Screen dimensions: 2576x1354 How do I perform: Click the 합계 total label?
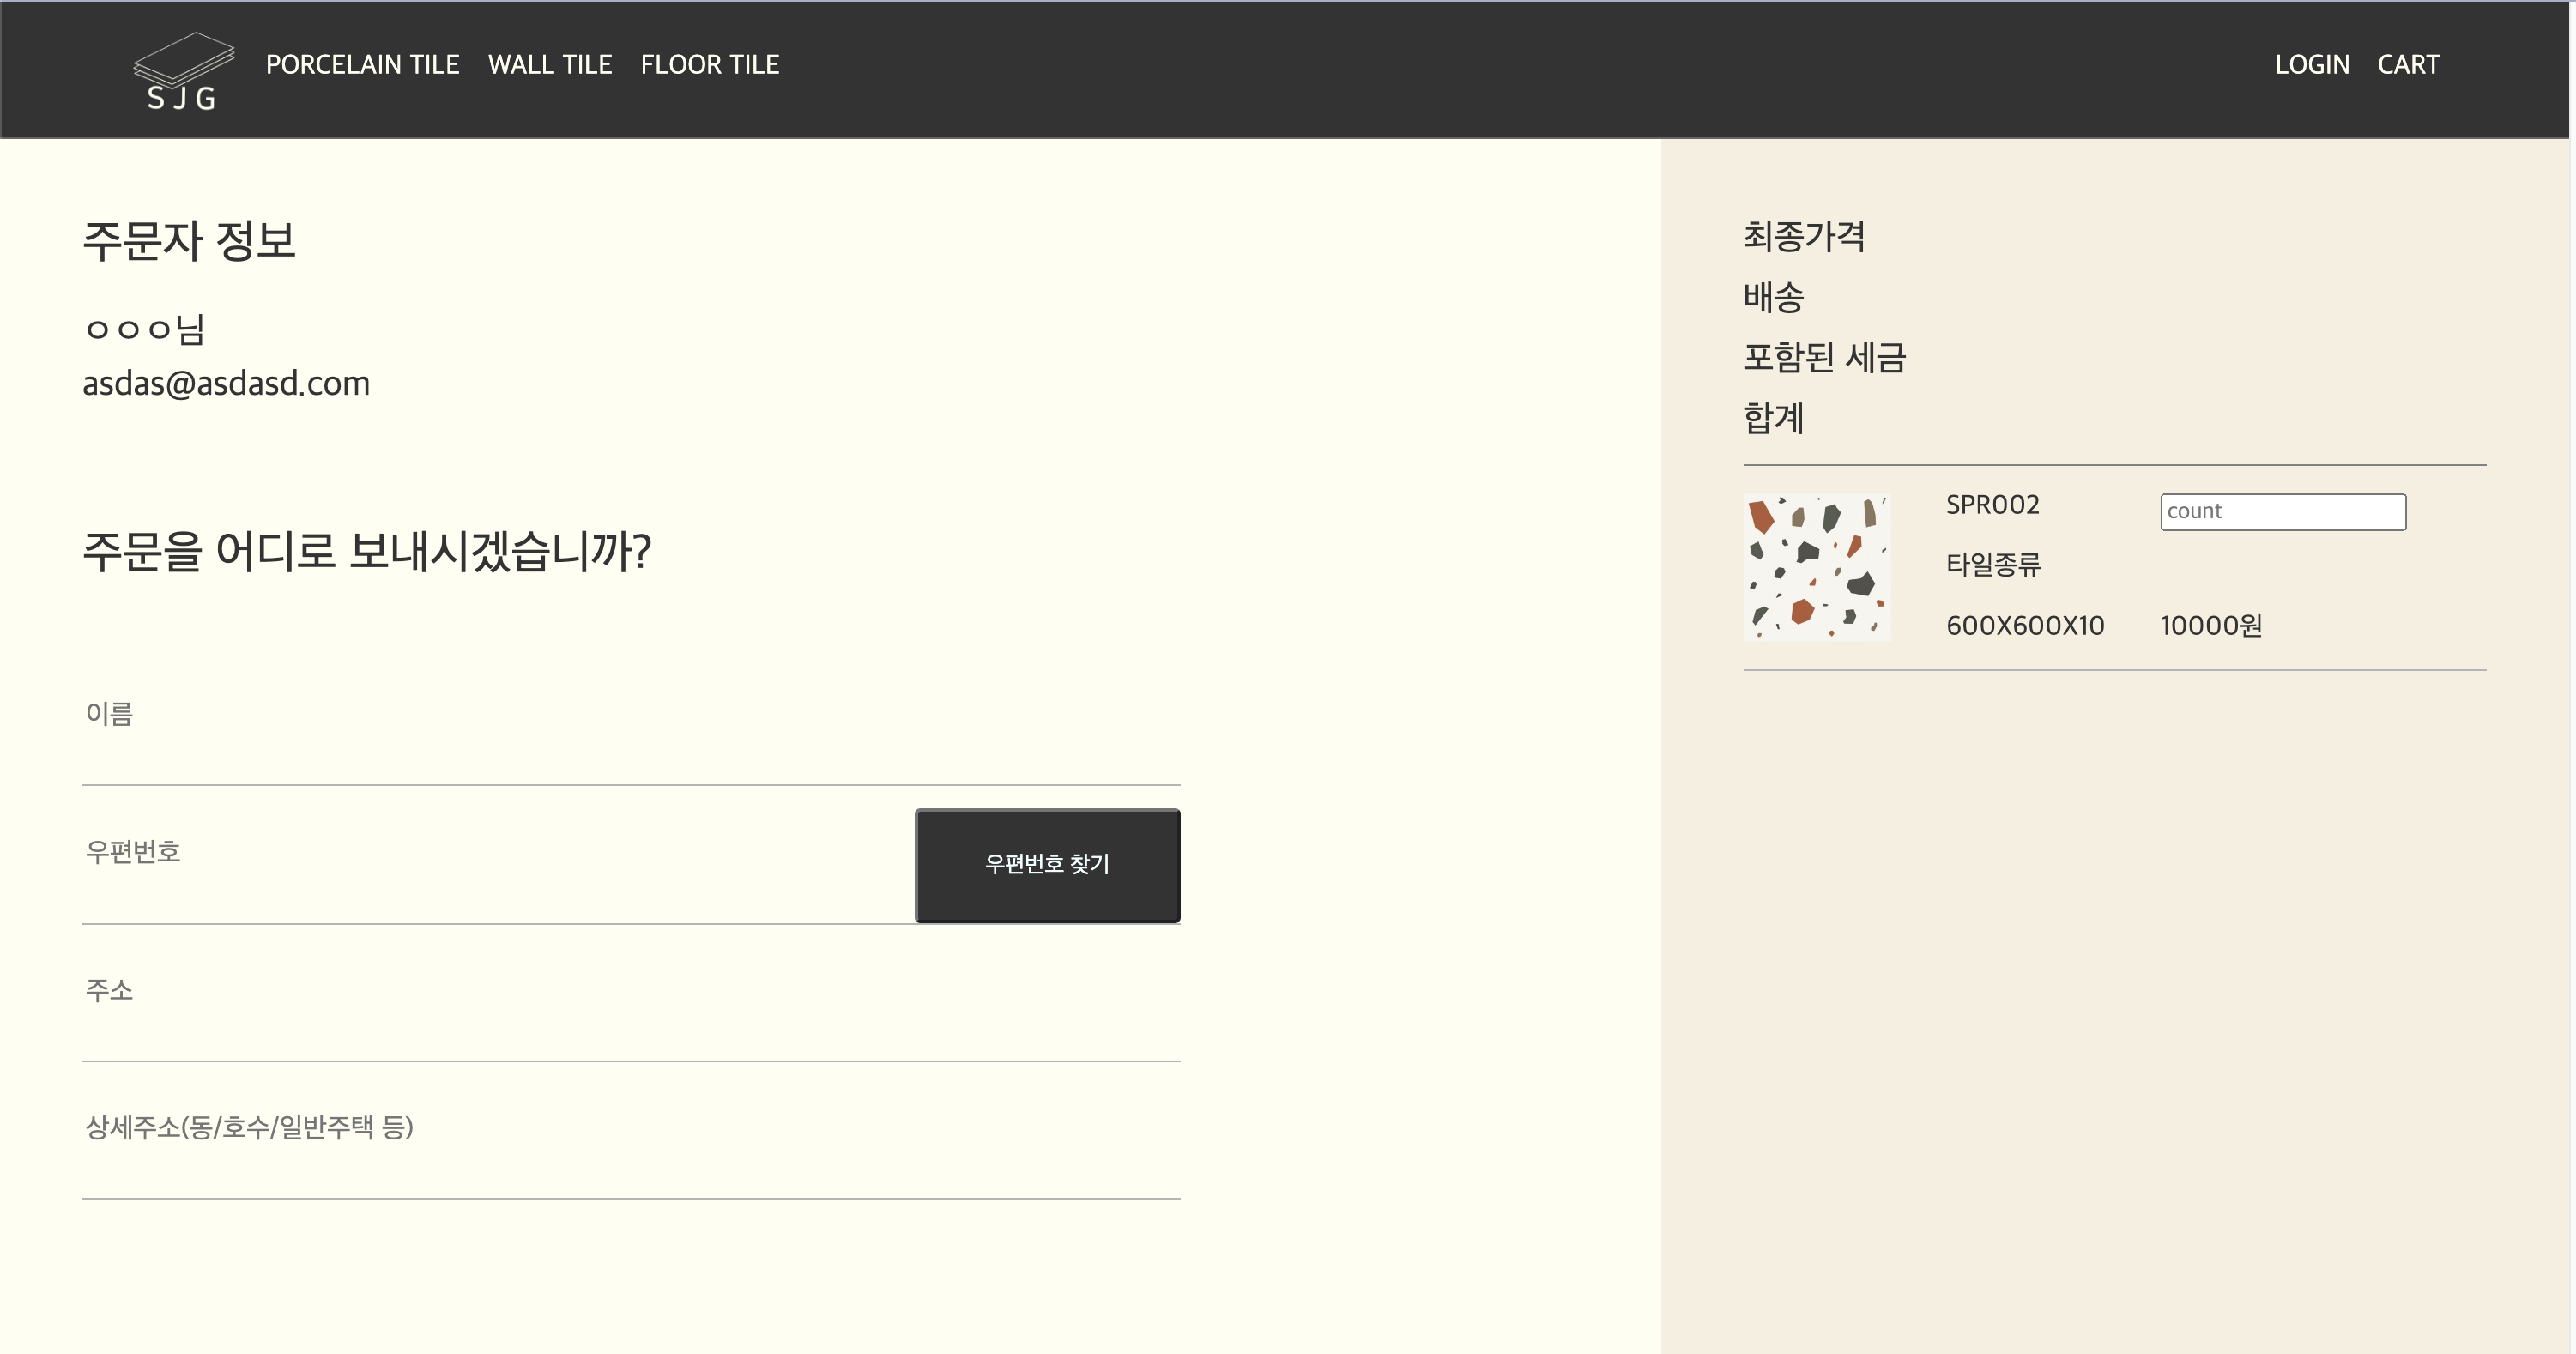pyautogui.click(x=1773, y=418)
